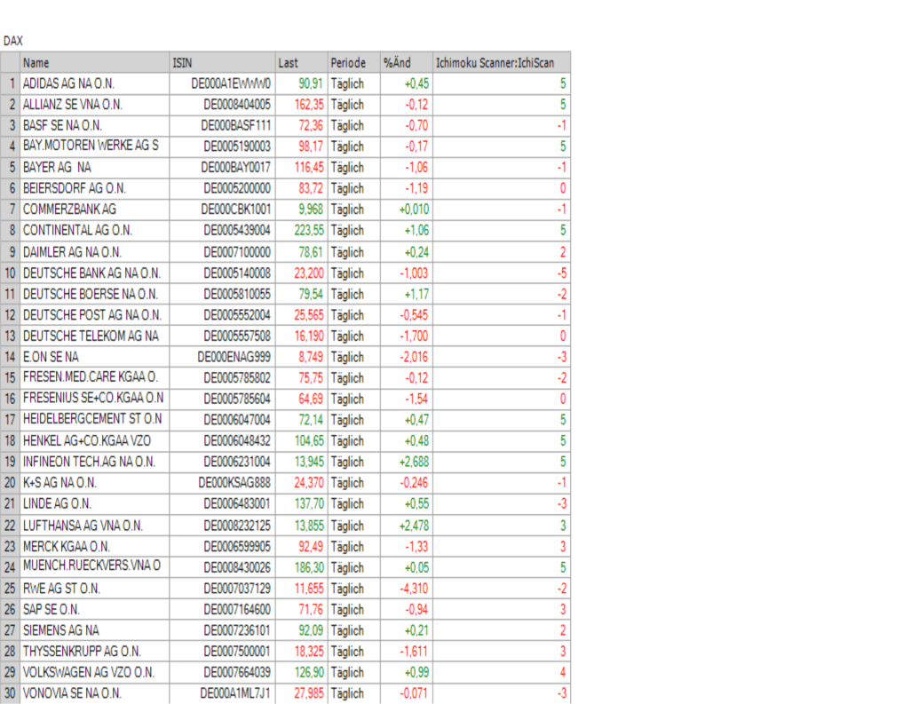Select RWE AG ST O.N. name cell
911x704 pixels.
coord(95,589)
